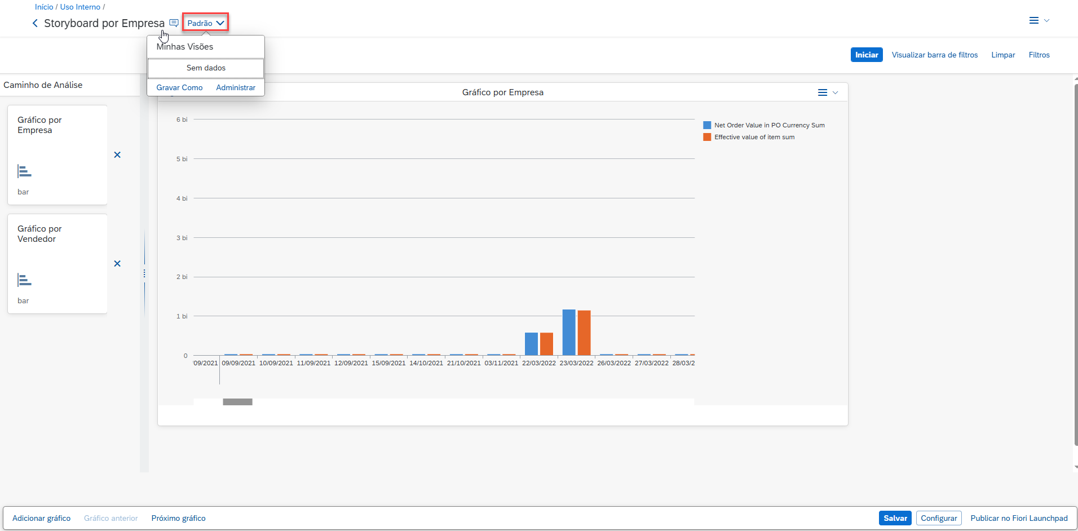The height and width of the screenshot is (531, 1078).
Task: Open the Gráfico por Empresa chart menu icon
Action: coord(823,92)
